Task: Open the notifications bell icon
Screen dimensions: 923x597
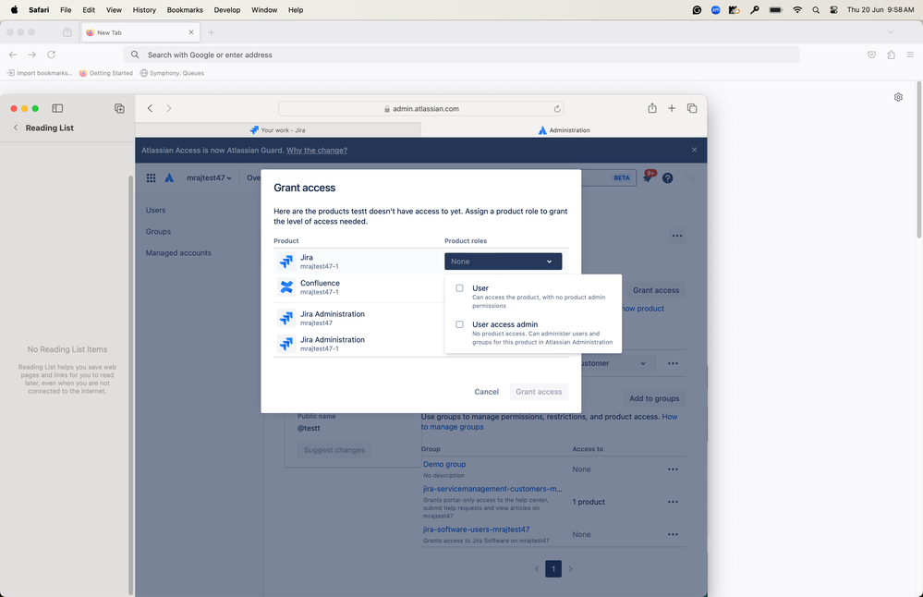Action: (x=648, y=177)
